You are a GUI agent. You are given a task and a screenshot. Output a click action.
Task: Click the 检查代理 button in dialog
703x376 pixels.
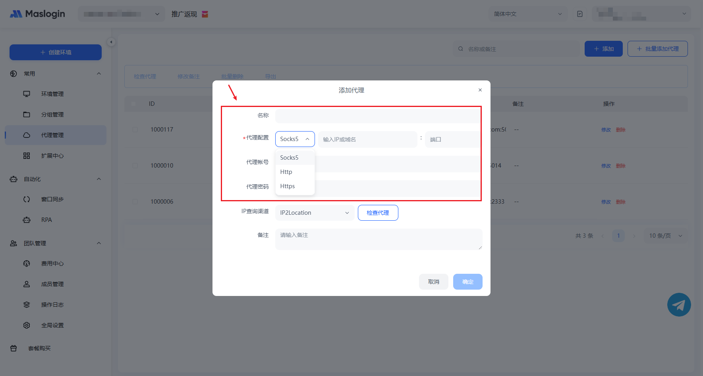tap(378, 213)
